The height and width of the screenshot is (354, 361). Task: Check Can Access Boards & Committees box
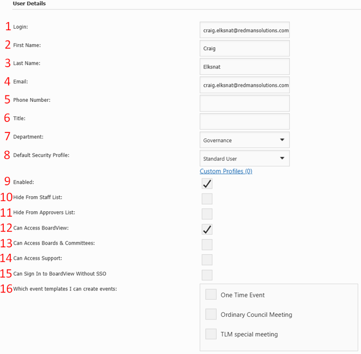pyautogui.click(x=207, y=245)
